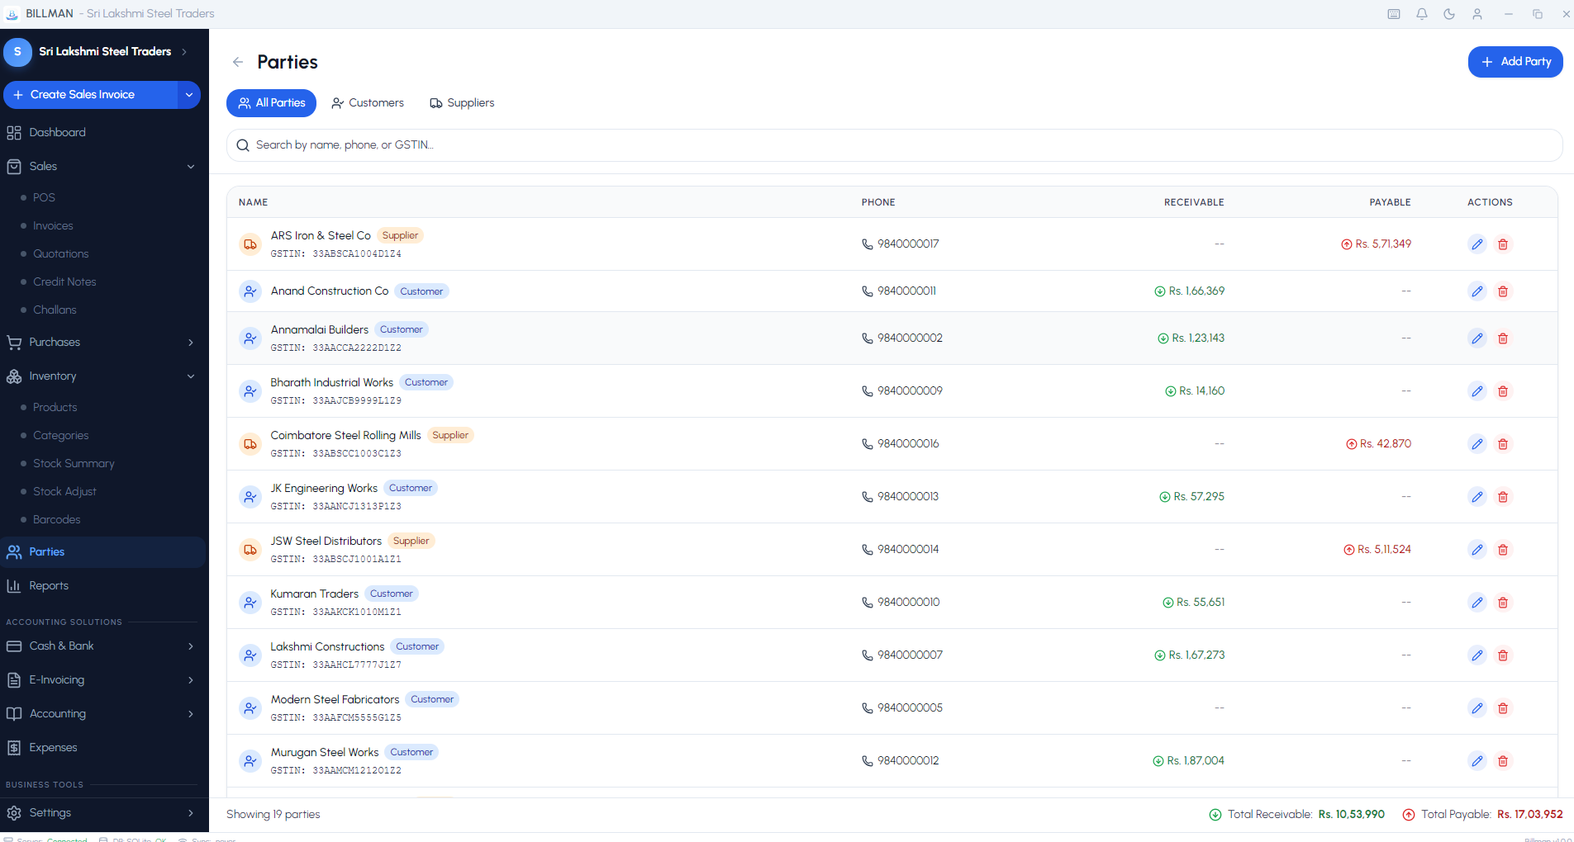Edit Lakshmi Constructions customer

(1477, 655)
